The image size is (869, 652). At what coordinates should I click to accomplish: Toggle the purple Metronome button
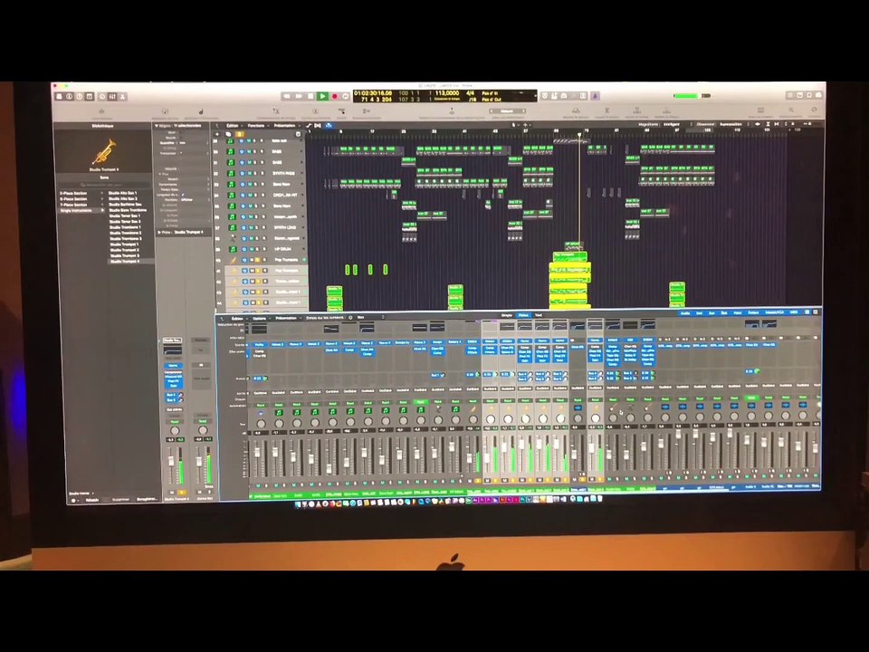point(596,96)
